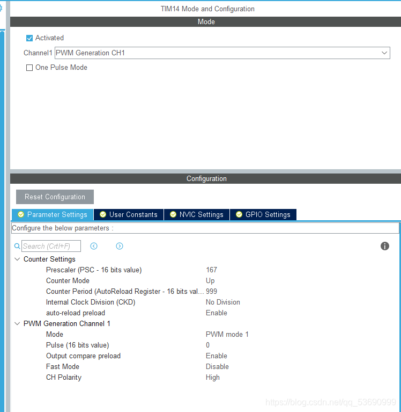Screen dimensions: 401x412
Task: Collapse the Counter Settings group
Action: (x=17, y=259)
